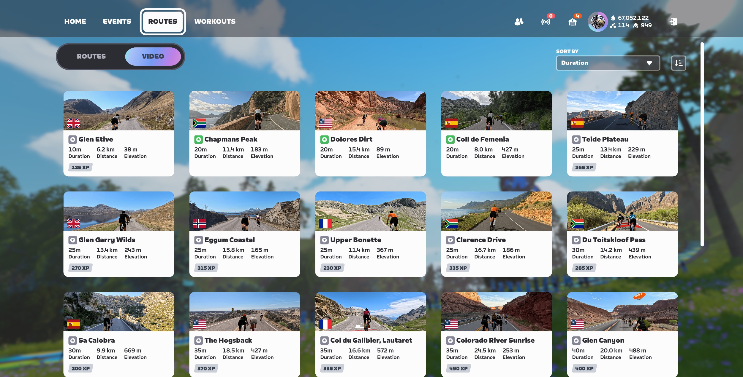Open the garage icon with badge 4
743x377 pixels.
[573, 22]
